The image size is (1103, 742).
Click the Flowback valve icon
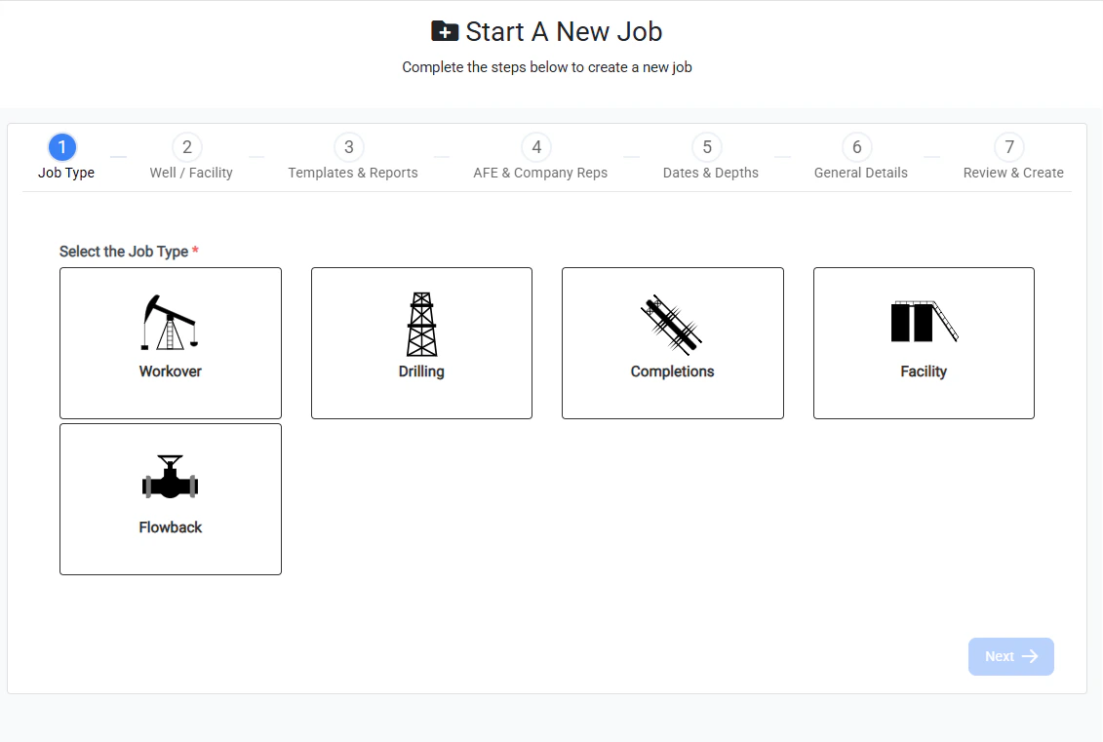pos(170,478)
